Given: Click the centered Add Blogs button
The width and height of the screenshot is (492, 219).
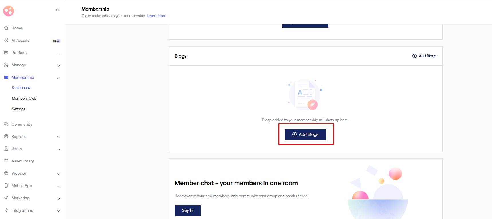Looking at the screenshot, I should [x=305, y=134].
